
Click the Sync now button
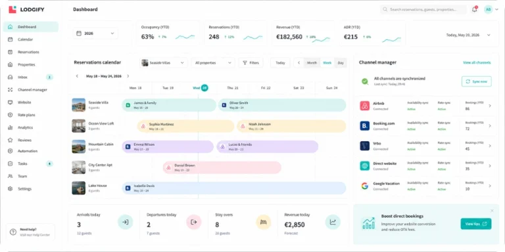477,81
